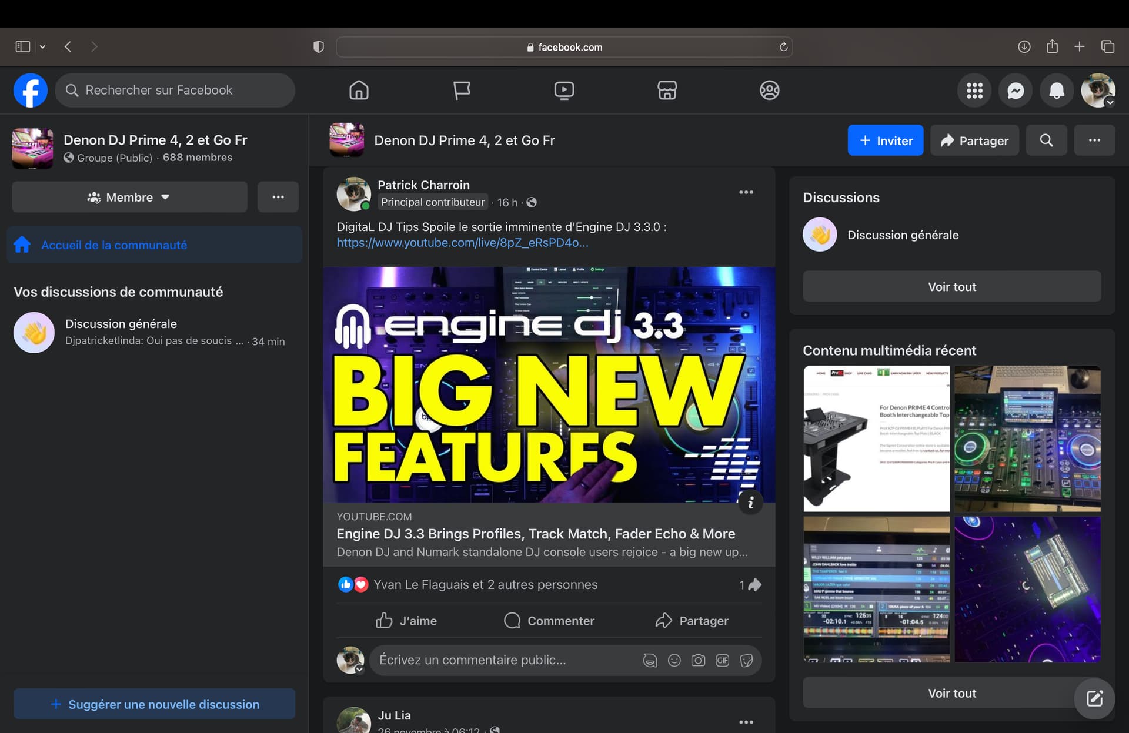Open the three-dots button beside Membre
Image resolution: width=1129 pixels, height=733 pixels.
click(278, 197)
